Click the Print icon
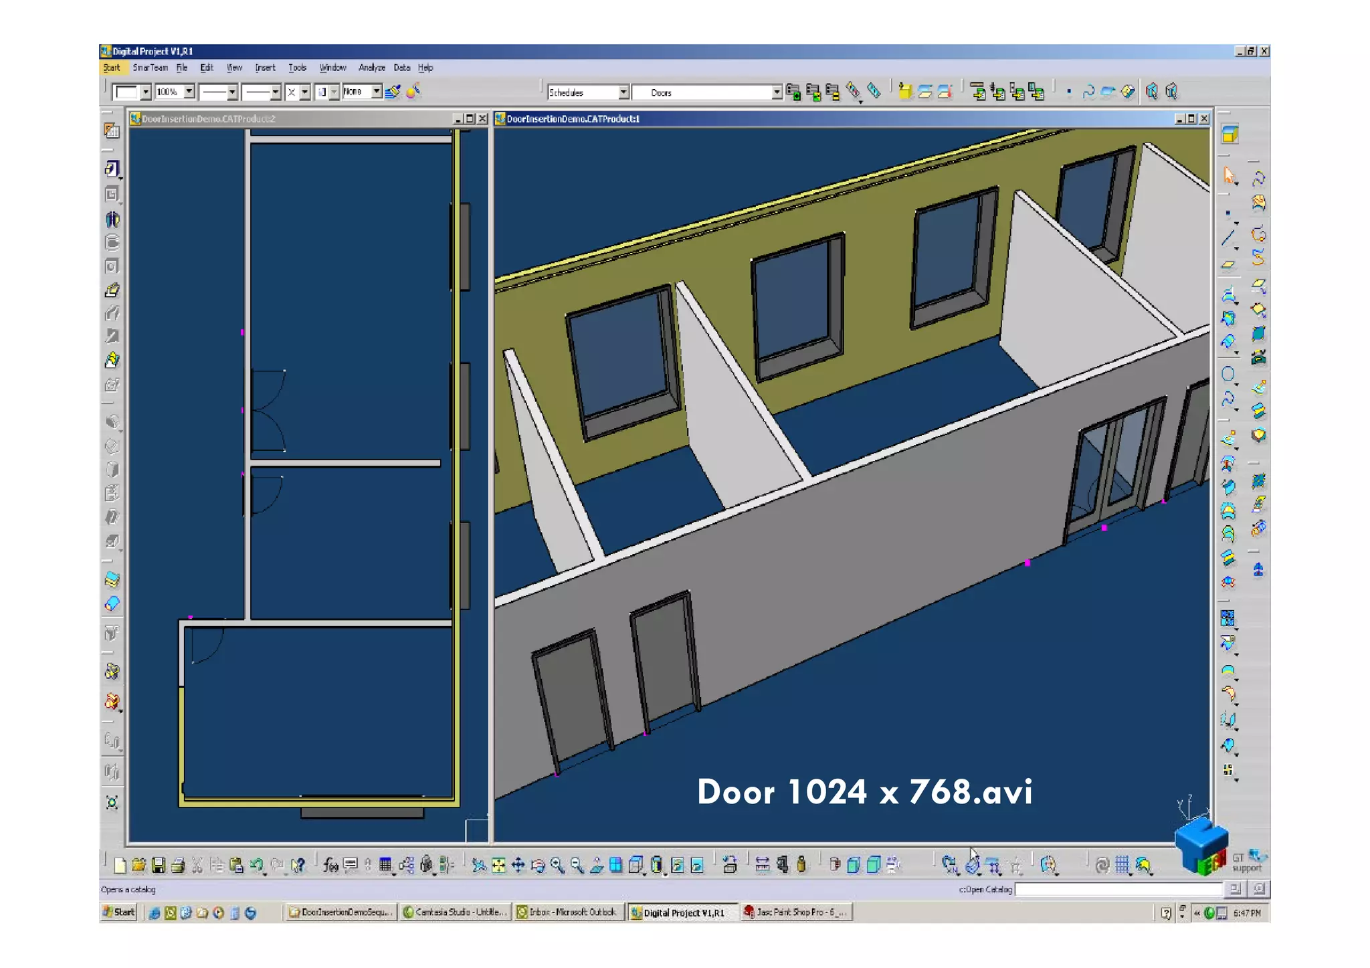Screen dimensions: 1370x968 click(x=177, y=866)
